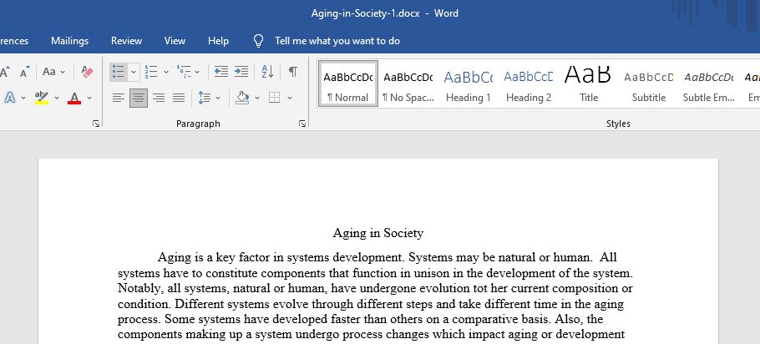This screenshot has height=344, width=760.
Task: Align text left
Action: pos(119,98)
